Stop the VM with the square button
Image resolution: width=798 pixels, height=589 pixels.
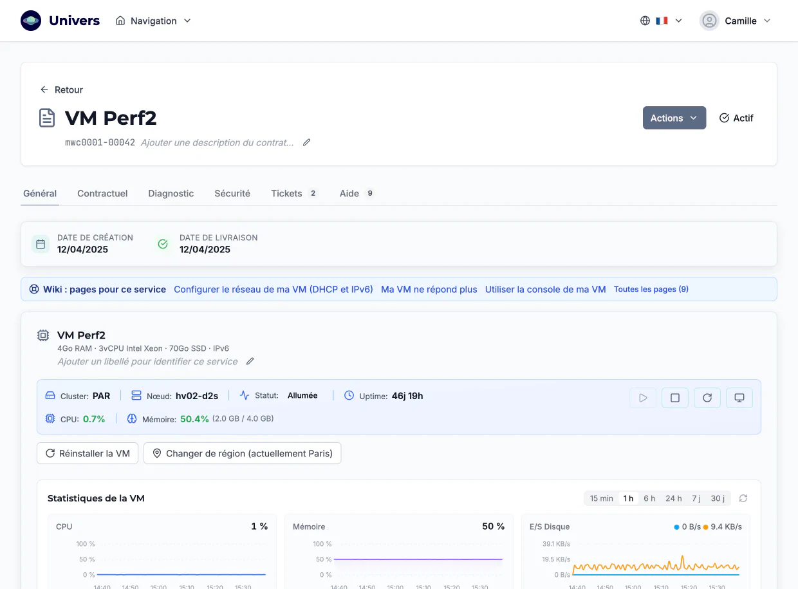tap(675, 398)
